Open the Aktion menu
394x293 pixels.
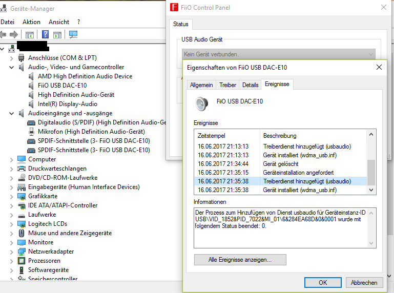pyautogui.click(x=31, y=22)
